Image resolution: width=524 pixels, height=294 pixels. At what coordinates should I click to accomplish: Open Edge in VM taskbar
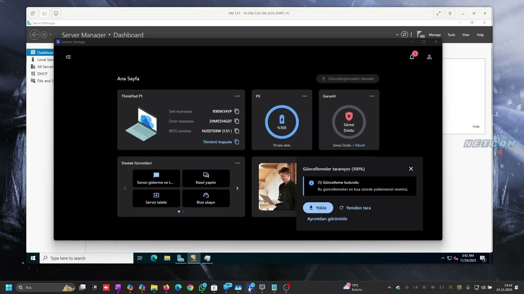154,258
